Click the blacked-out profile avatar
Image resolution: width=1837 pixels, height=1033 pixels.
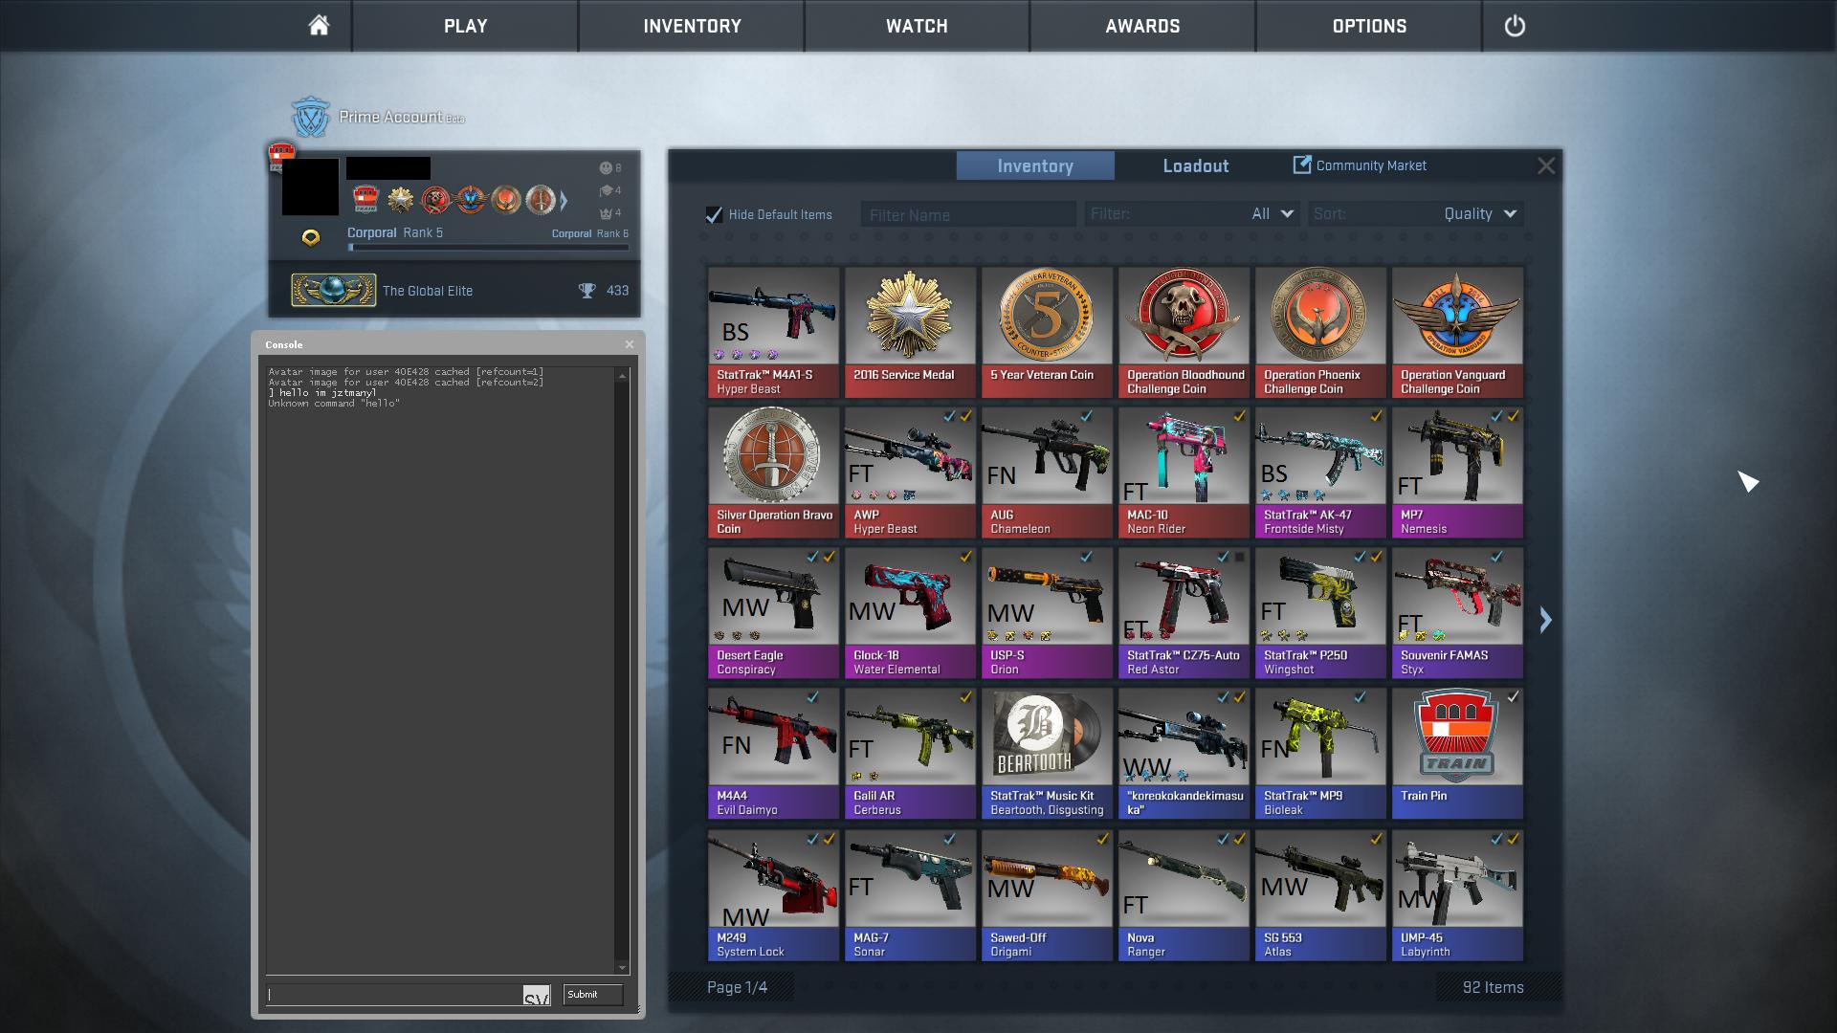point(310,187)
